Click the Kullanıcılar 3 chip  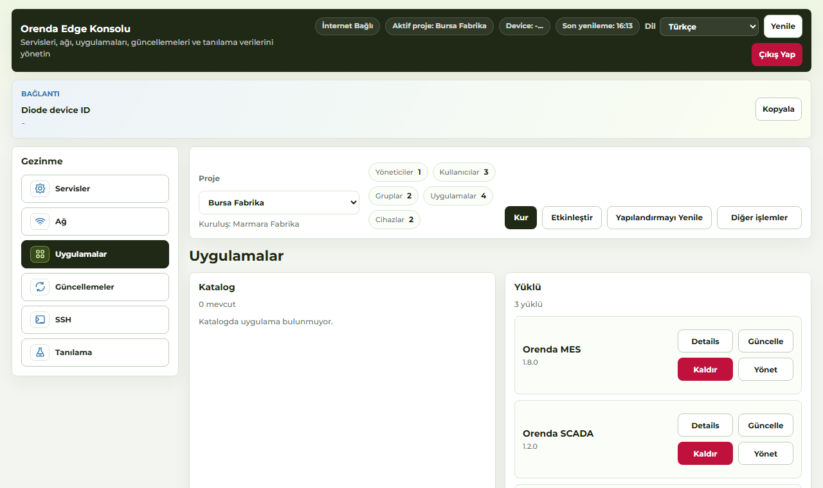tap(464, 172)
